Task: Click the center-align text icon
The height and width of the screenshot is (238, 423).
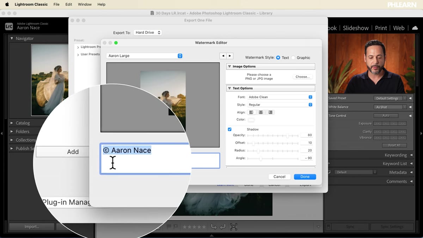Action: [261, 112]
